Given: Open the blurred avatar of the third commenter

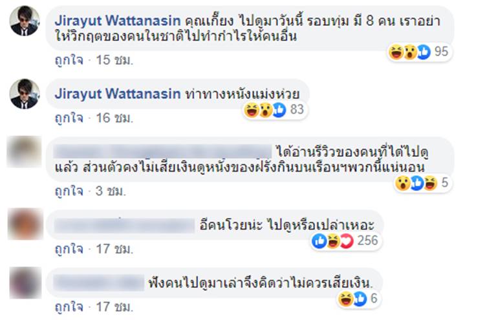Looking at the screenshot, I should 25,152.
